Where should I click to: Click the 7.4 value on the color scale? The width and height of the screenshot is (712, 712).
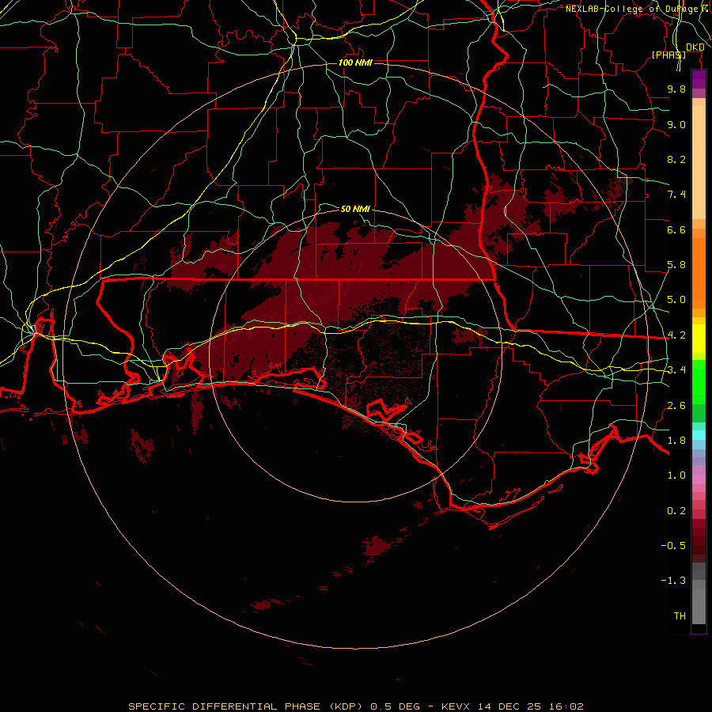[x=676, y=195]
